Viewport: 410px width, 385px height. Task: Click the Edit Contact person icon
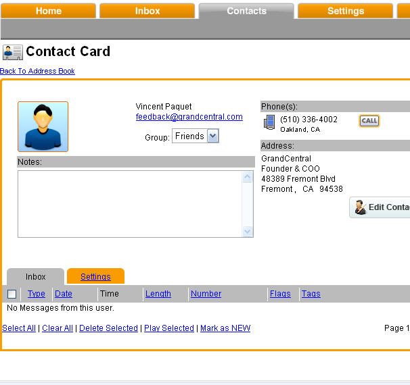pyautogui.click(x=361, y=207)
